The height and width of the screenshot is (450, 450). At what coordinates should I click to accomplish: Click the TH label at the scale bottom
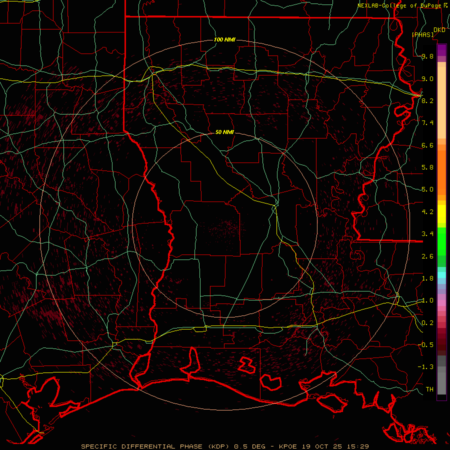[x=429, y=389]
